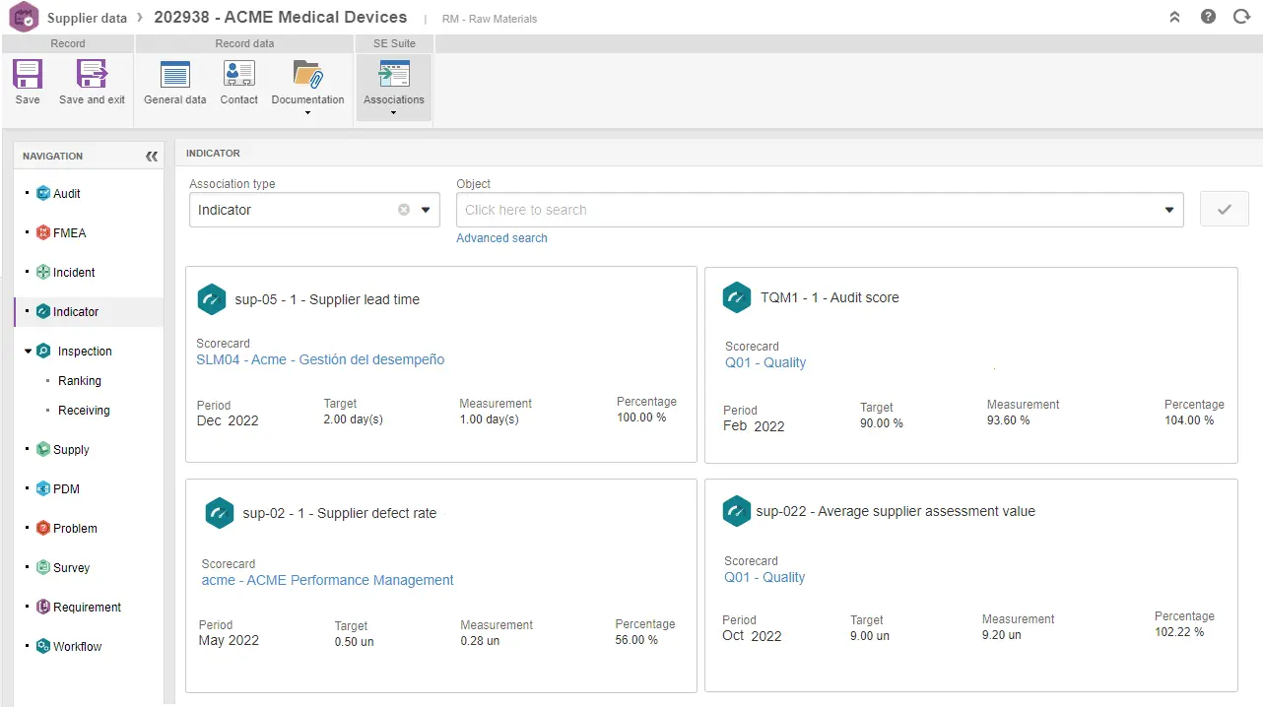Open General data record section
Screen dimensions: 1263x707
(175, 75)
